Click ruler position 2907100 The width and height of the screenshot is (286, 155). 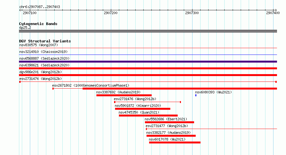[x=30, y=13]
